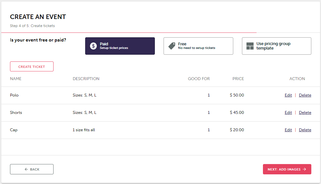Click the ACTION column header
This screenshot has height=184, width=321.
click(297, 78)
